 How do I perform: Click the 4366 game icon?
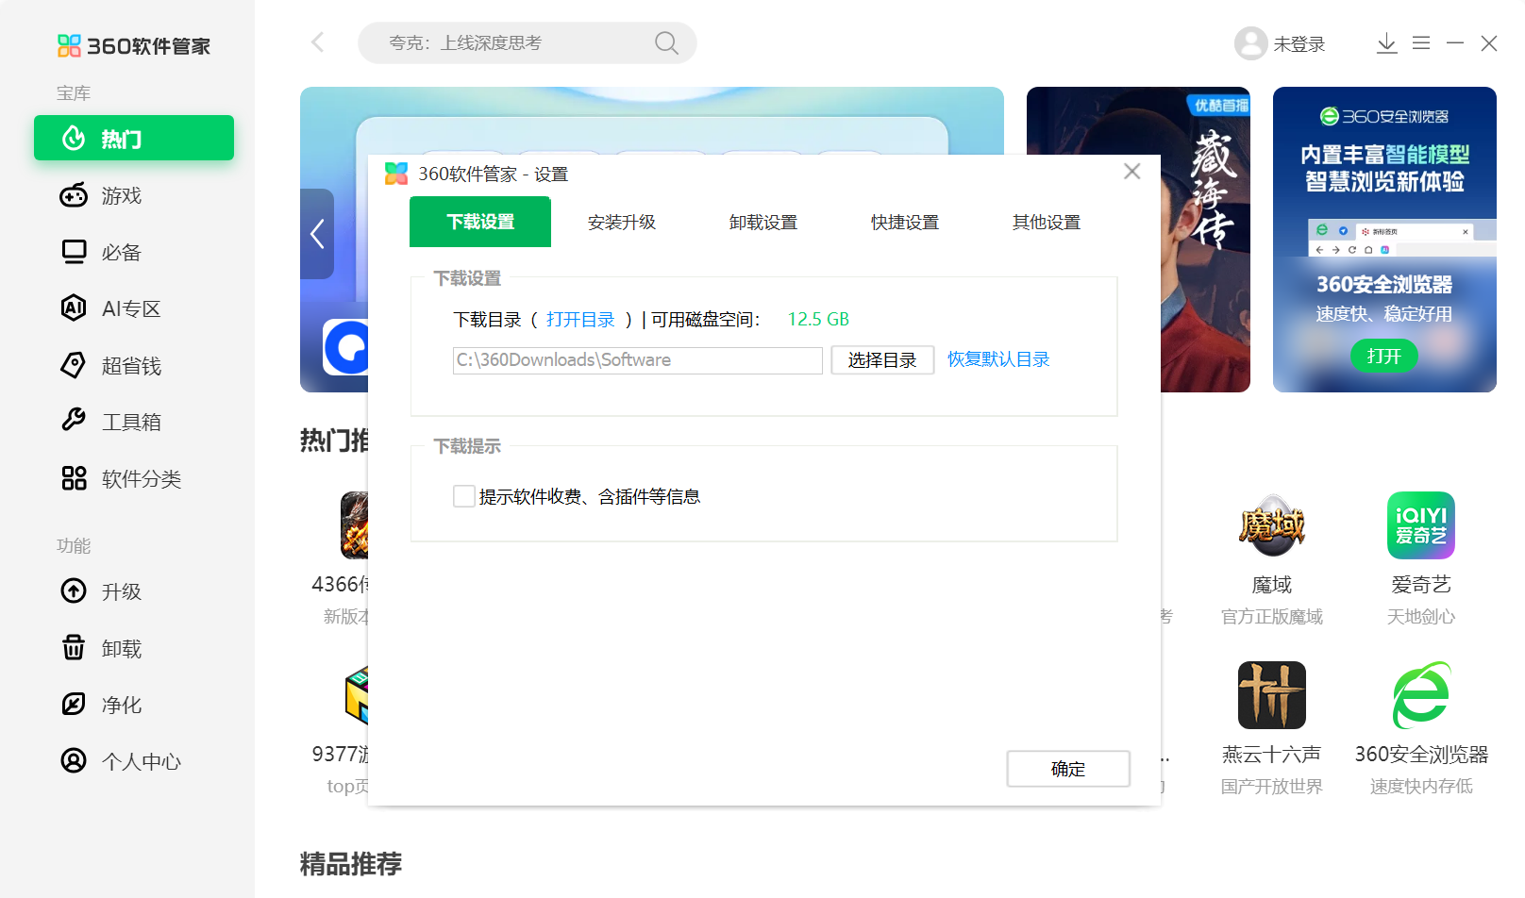coord(354,525)
